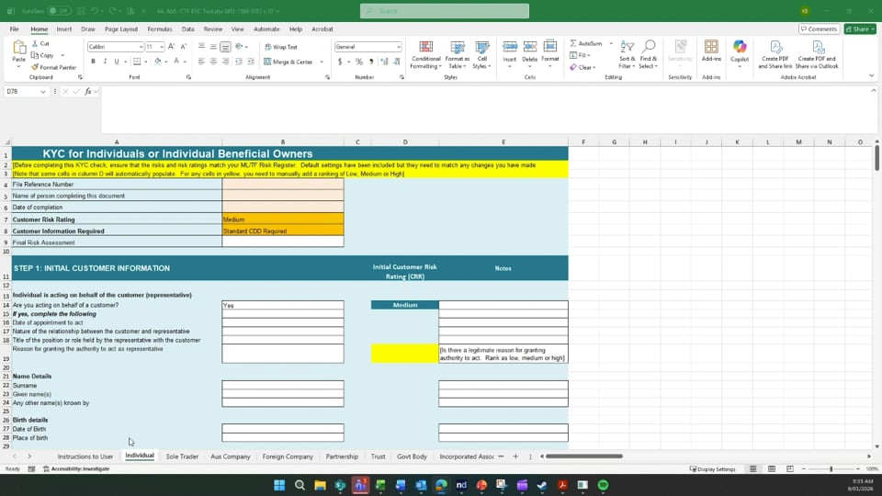Click the new sheet plus button
This screenshot has width=882, height=496.
tap(515, 457)
